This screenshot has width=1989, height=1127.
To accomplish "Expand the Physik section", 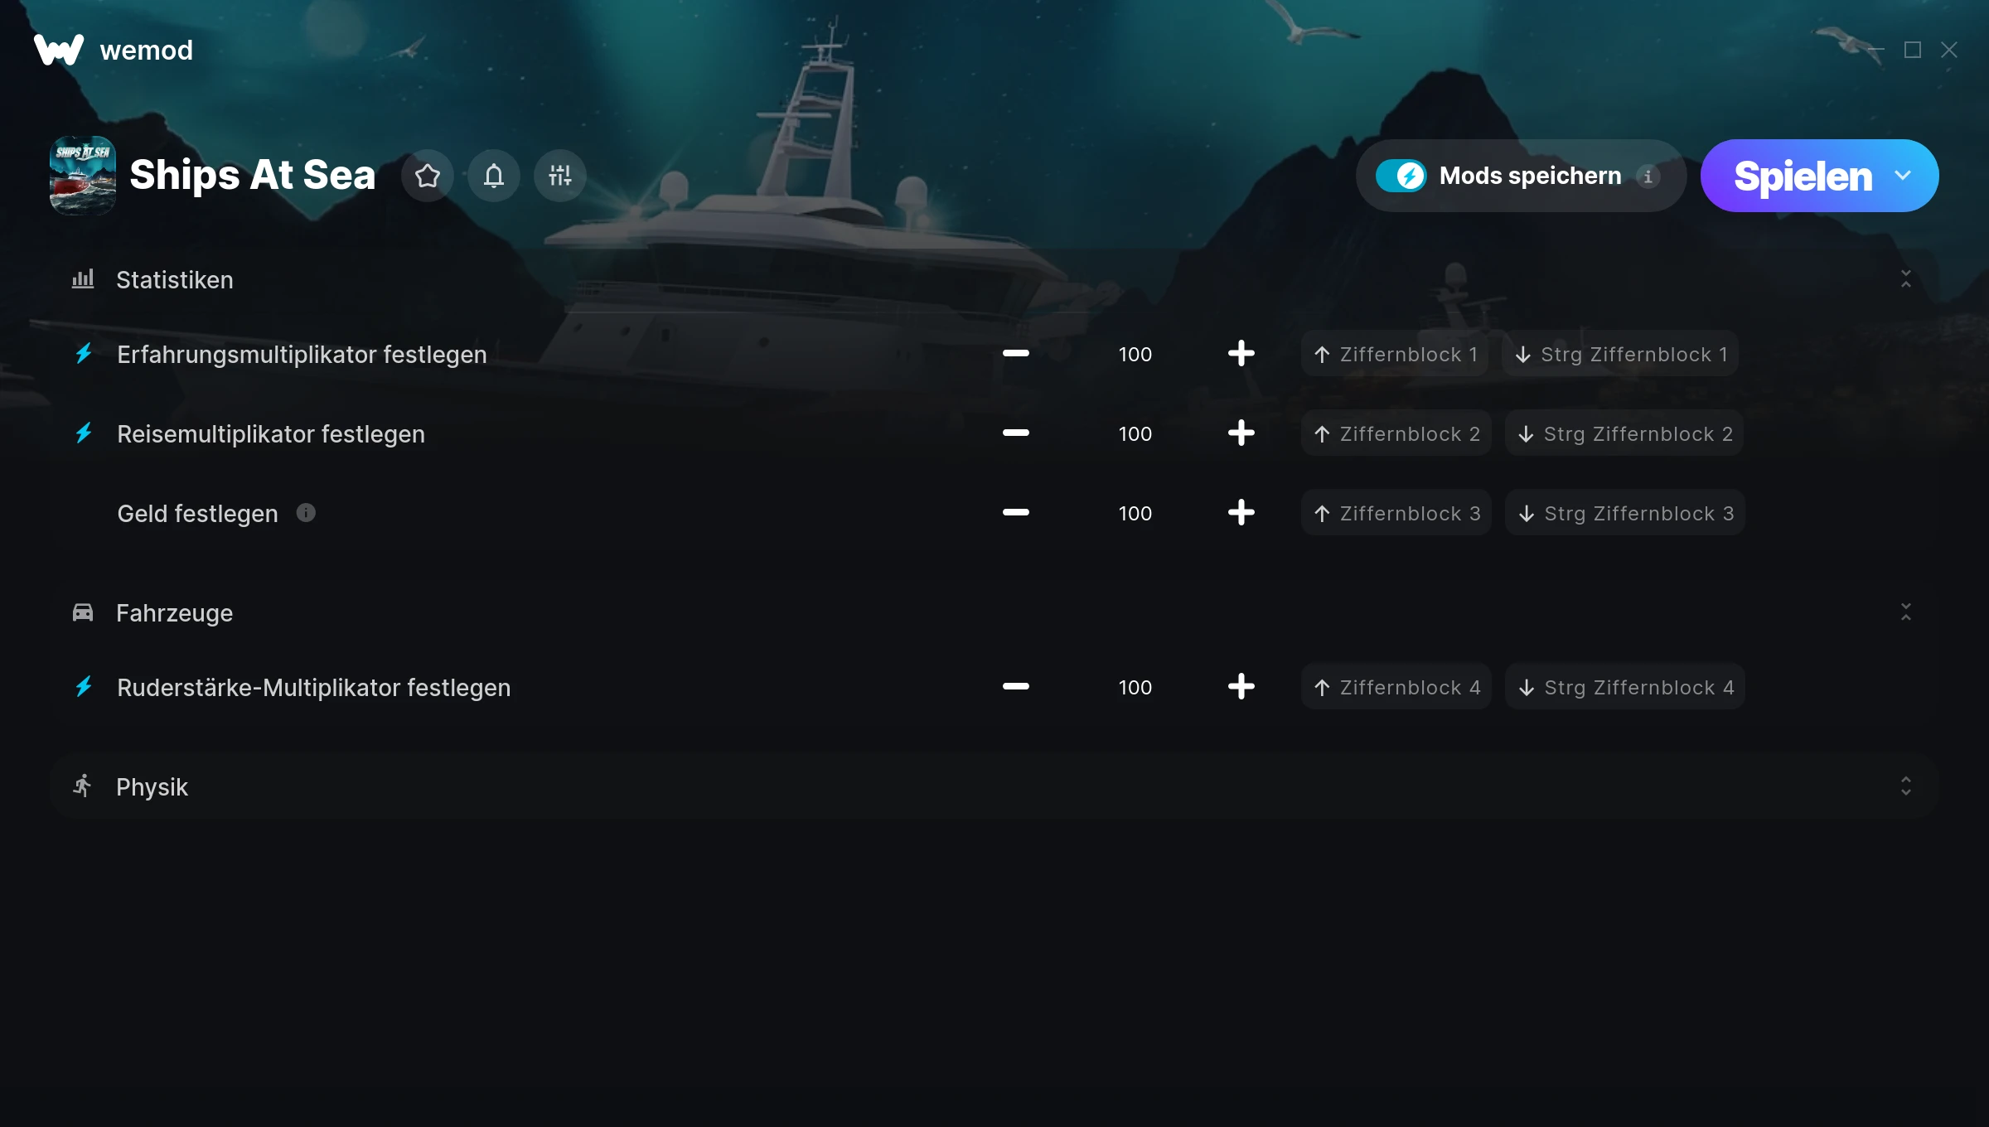I will [1905, 786].
